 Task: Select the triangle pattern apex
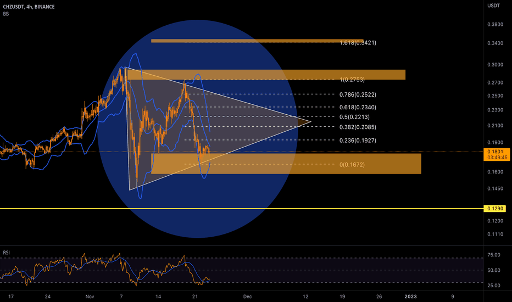[310, 122]
